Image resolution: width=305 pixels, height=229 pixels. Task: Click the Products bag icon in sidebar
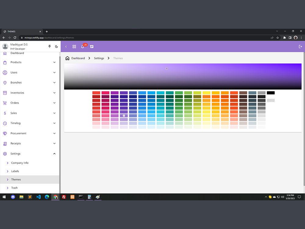pos(5,63)
